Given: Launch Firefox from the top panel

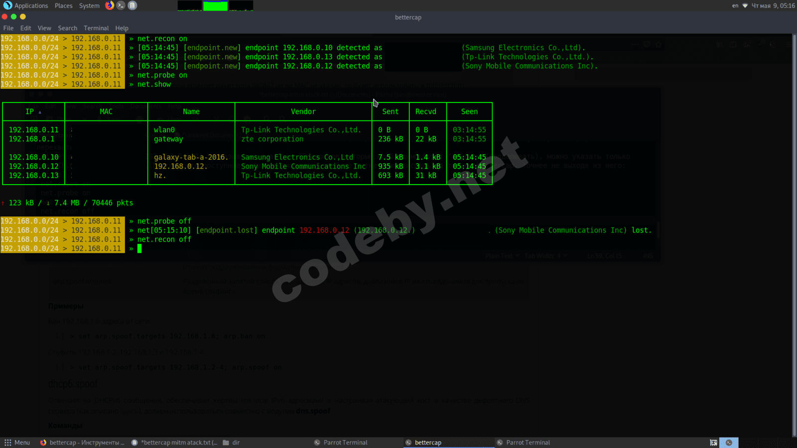Looking at the screenshot, I should pos(110,5).
